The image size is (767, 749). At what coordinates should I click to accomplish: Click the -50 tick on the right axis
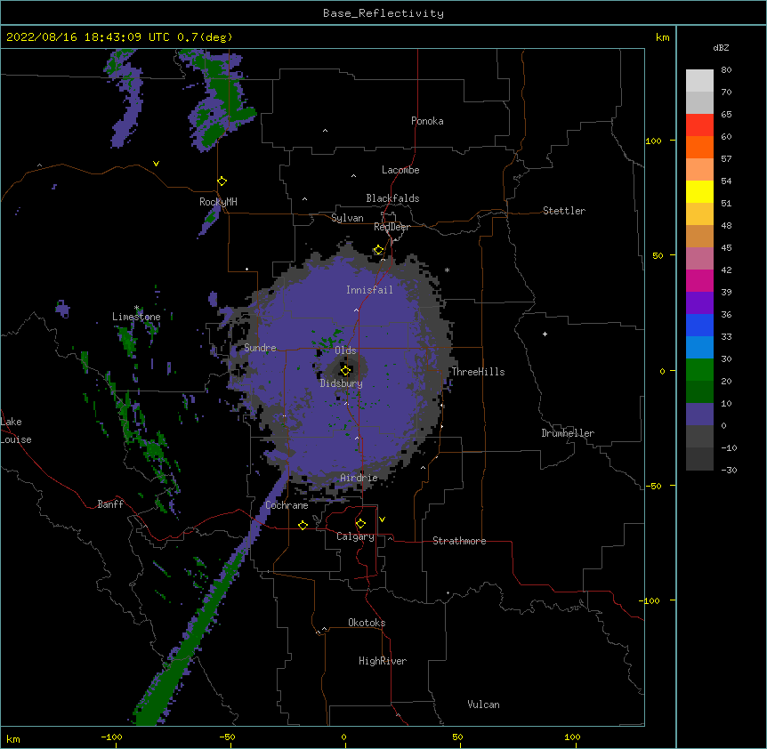coord(653,486)
